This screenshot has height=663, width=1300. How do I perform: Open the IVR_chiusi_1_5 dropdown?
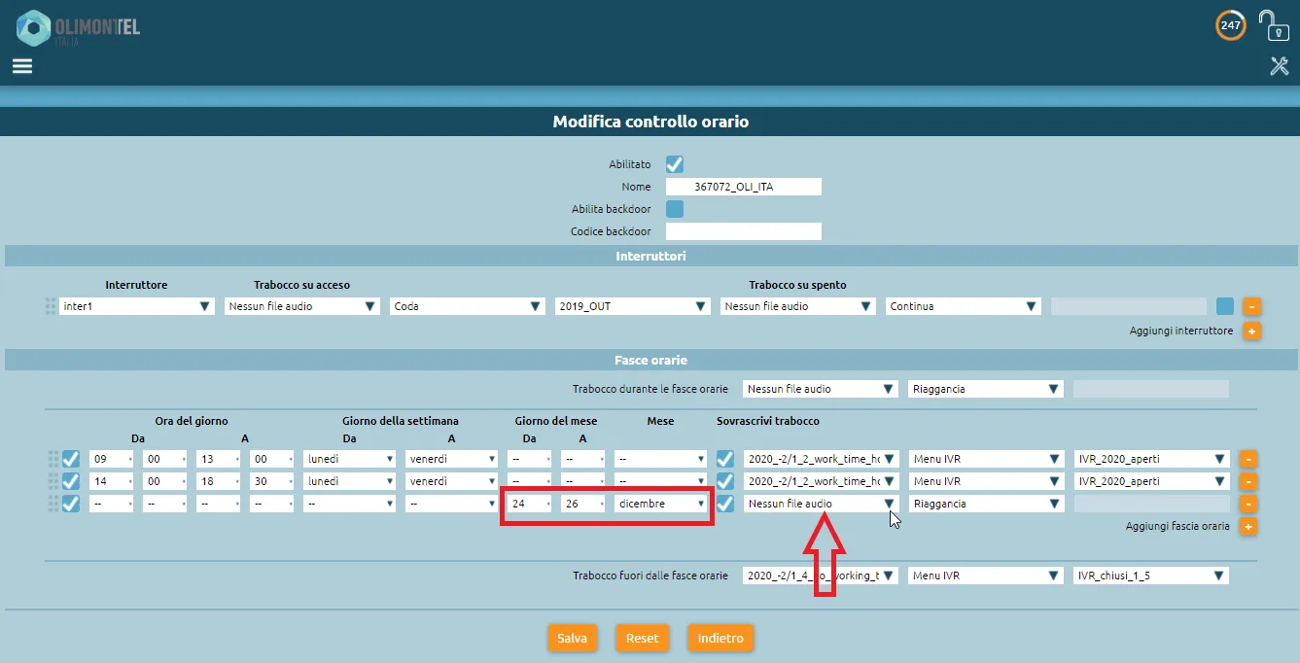pos(1150,576)
